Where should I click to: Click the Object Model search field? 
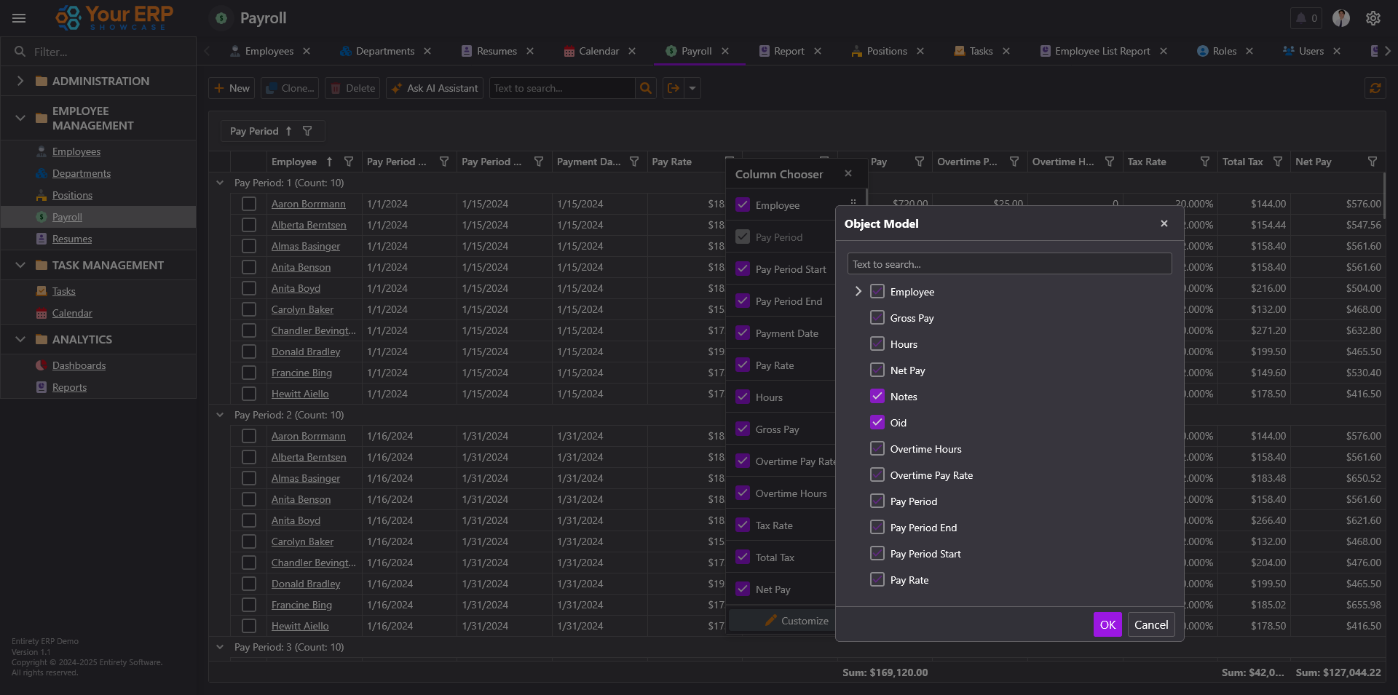coord(1009,264)
